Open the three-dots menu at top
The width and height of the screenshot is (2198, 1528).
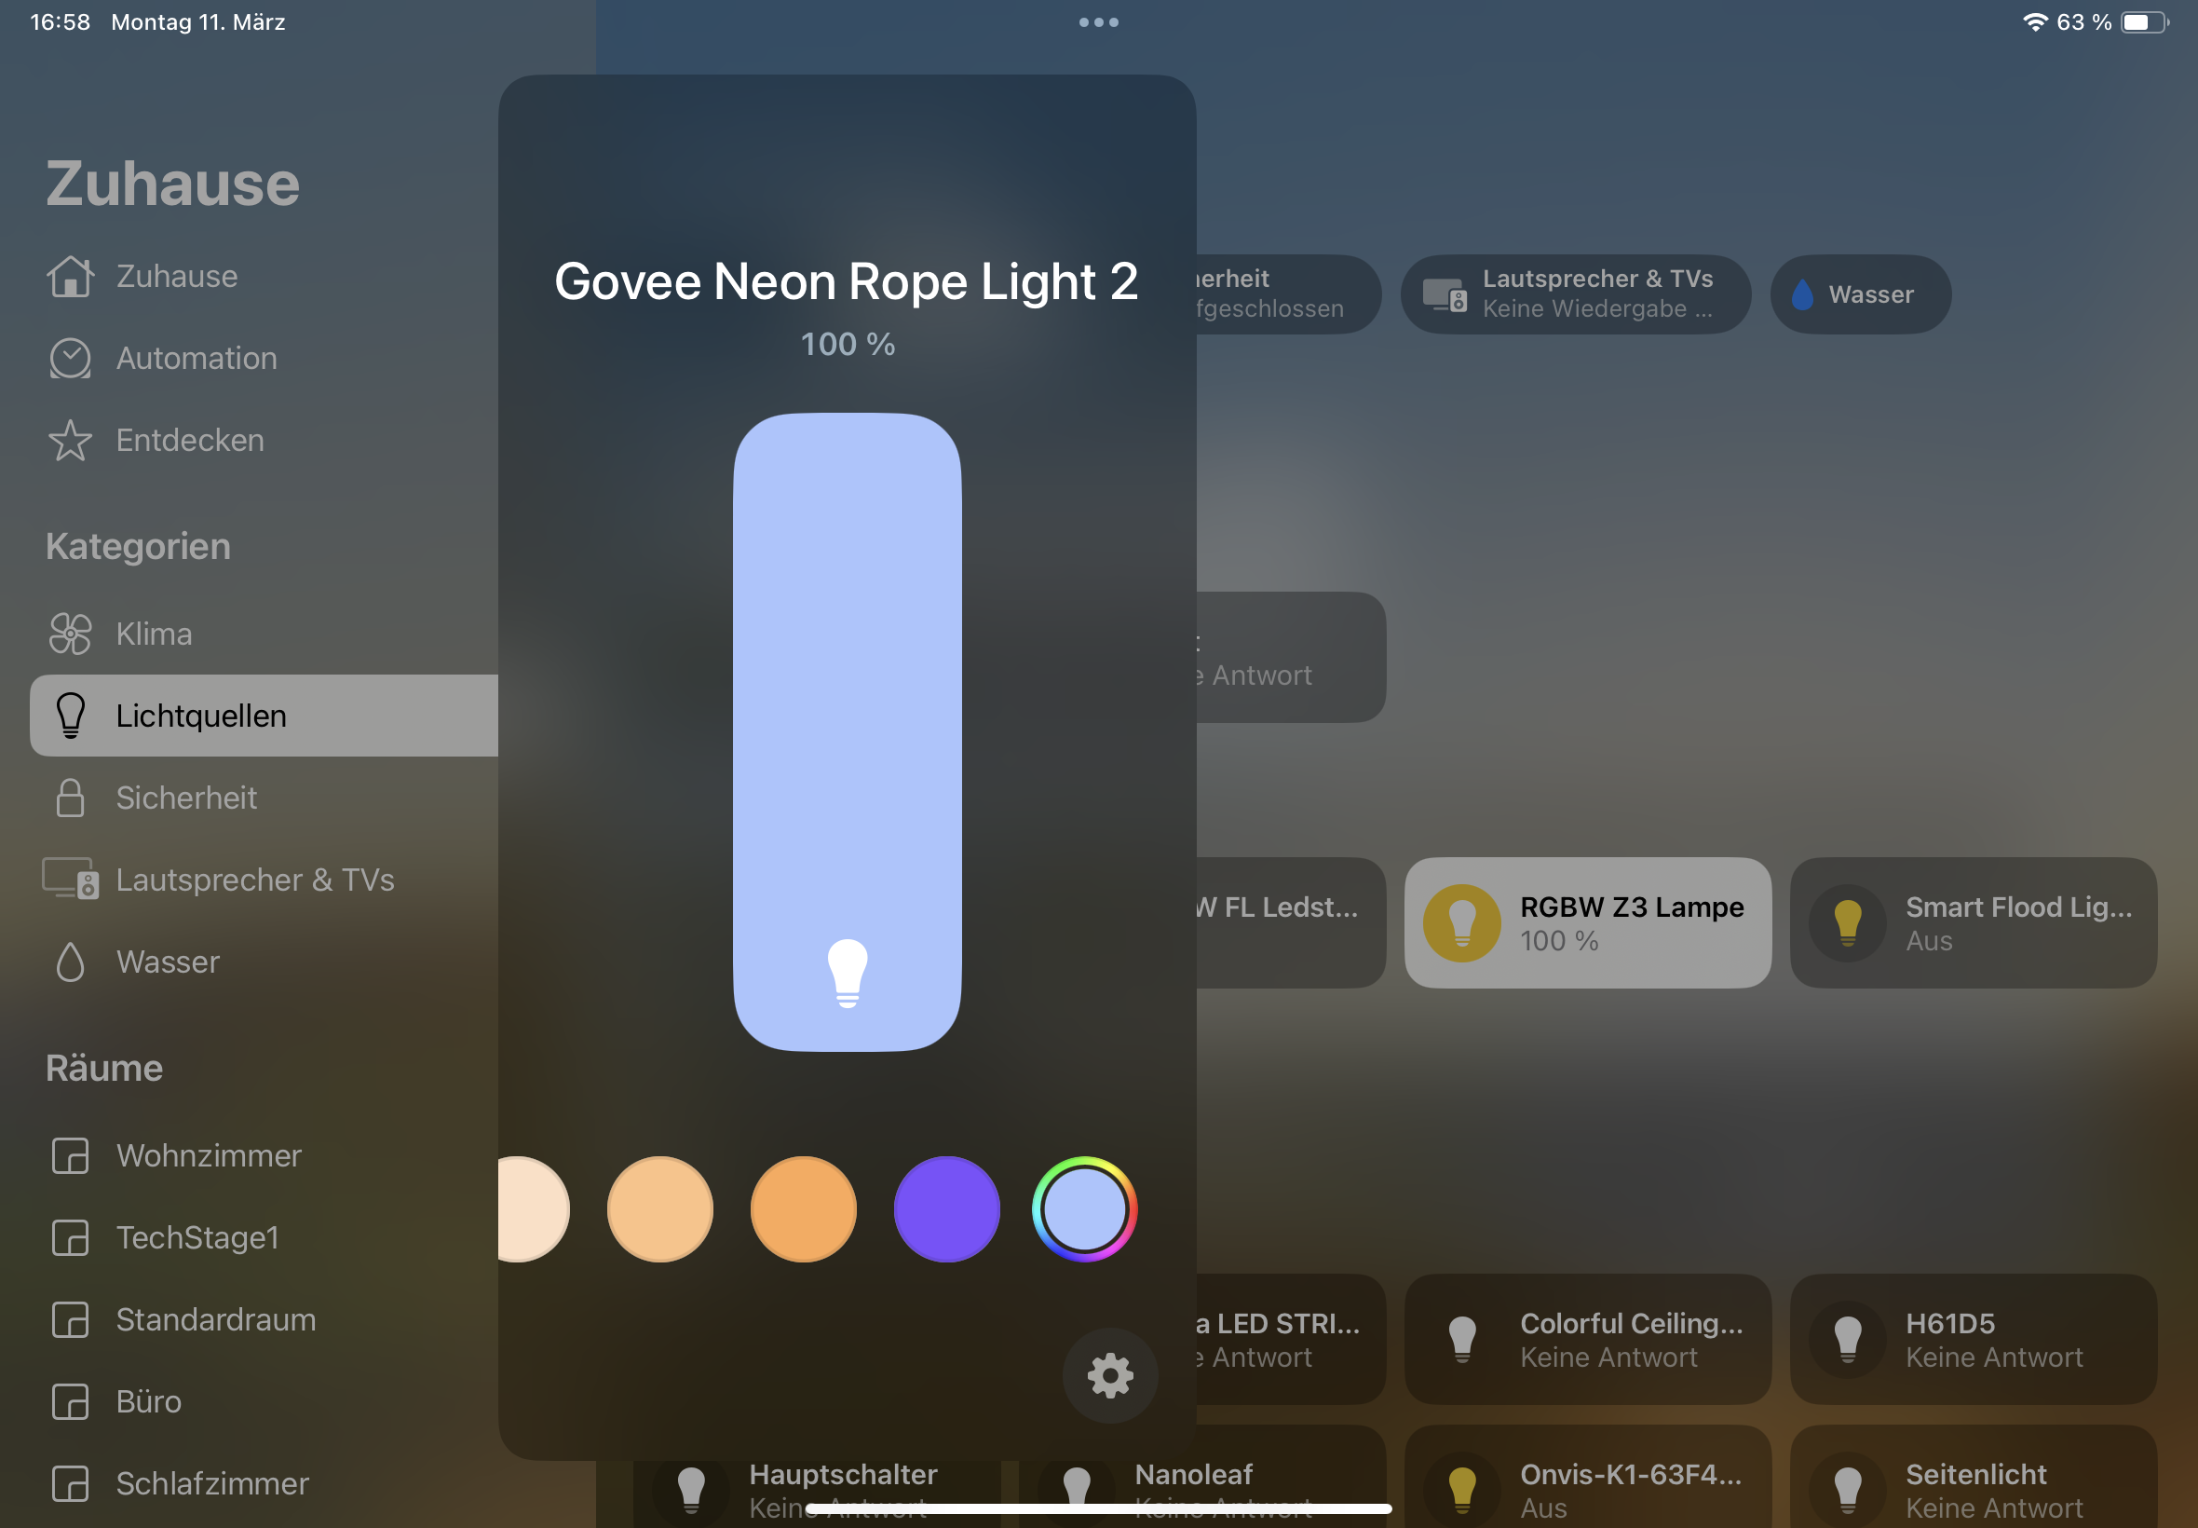click(x=1098, y=22)
